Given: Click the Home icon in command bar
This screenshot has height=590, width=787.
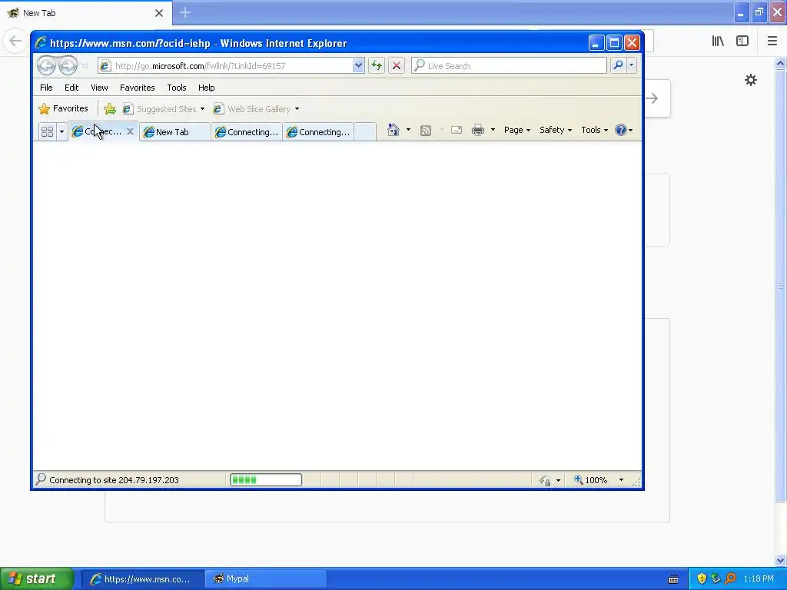Looking at the screenshot, I should point(393,130).
